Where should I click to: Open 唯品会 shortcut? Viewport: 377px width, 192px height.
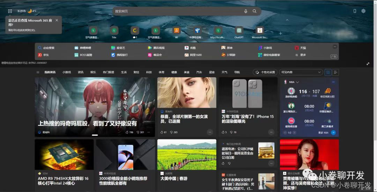(x=155, y=55)
